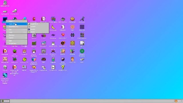The image size is (183, 103).
Task: Launch the Corglitch corgi icon
Action: coord(24,52)
